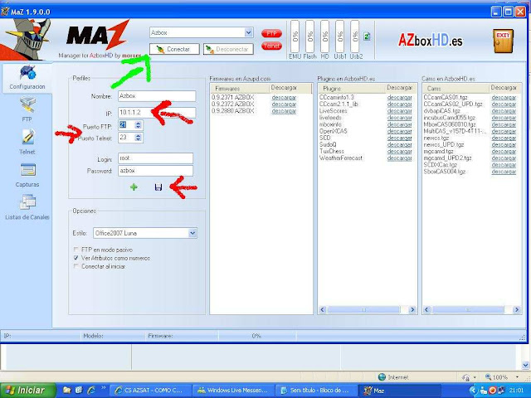The width and height of the screenshot is (531, 398).
Task: Click the IP address input field
Action: tap(157, 113)
